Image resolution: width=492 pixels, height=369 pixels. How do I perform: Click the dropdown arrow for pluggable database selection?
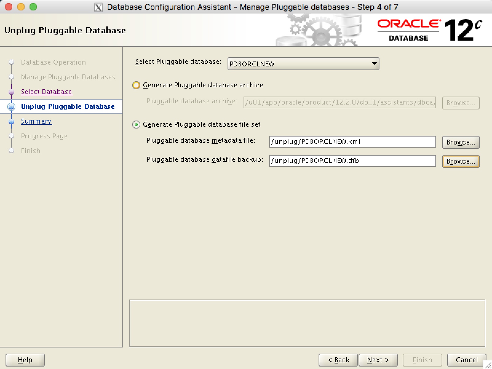pyautogui.click(x=374, y=64)
